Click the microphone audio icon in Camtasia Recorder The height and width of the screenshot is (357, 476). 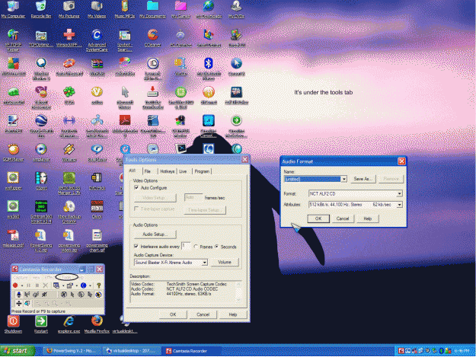click(x=18, y=295)
